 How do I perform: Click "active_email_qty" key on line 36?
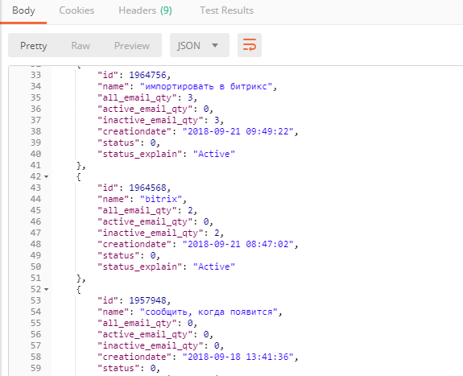pos(145,109)
